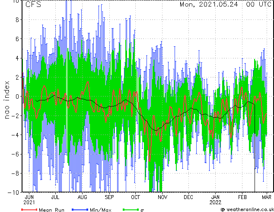Click the 'Min/Max' legend text
Image resolution: width=274 pixels, height=212 pixels.
click(101, 210)
